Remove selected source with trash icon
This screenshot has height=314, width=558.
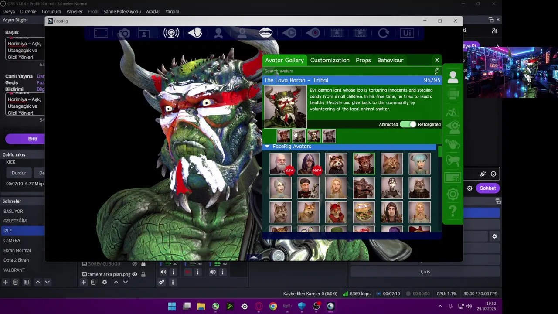pos(93,282)
